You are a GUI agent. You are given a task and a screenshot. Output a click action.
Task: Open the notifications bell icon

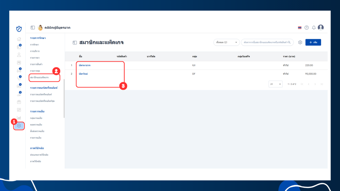(314, 28)
